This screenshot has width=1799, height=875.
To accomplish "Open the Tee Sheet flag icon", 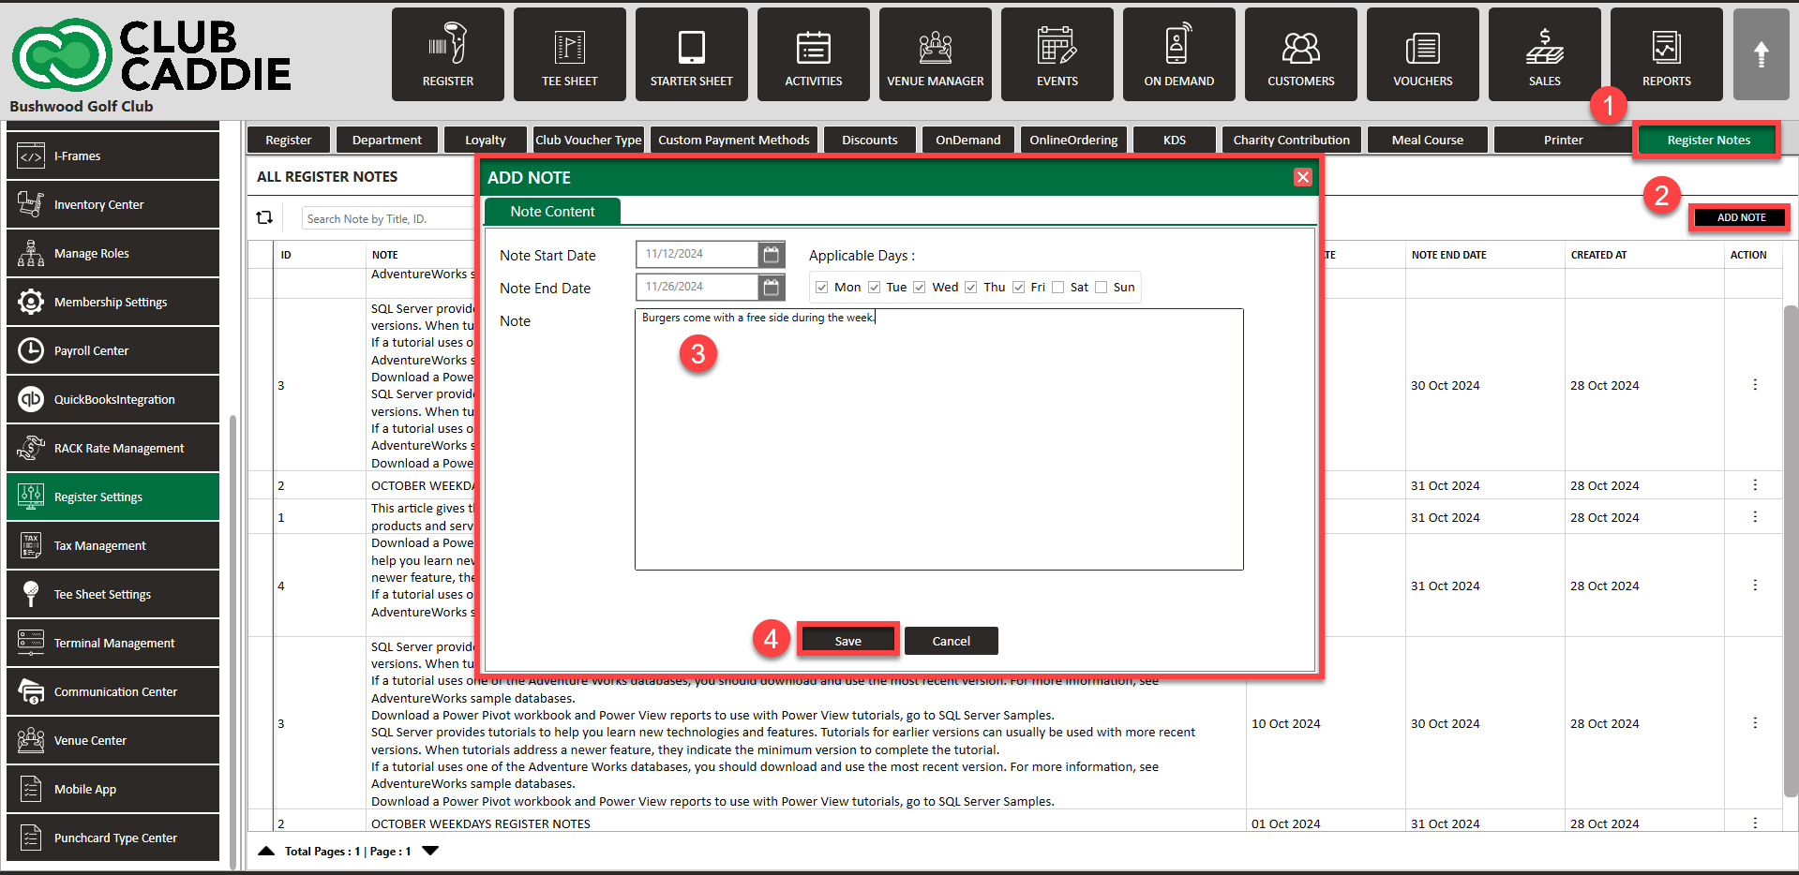I will [x=570, y=46].
